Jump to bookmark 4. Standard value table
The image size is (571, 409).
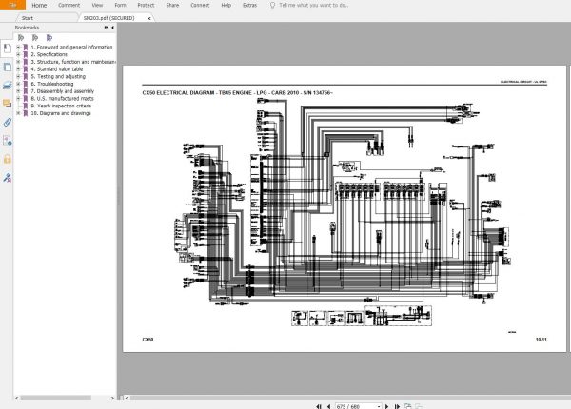pyautogui.click(x=57, y=69)
